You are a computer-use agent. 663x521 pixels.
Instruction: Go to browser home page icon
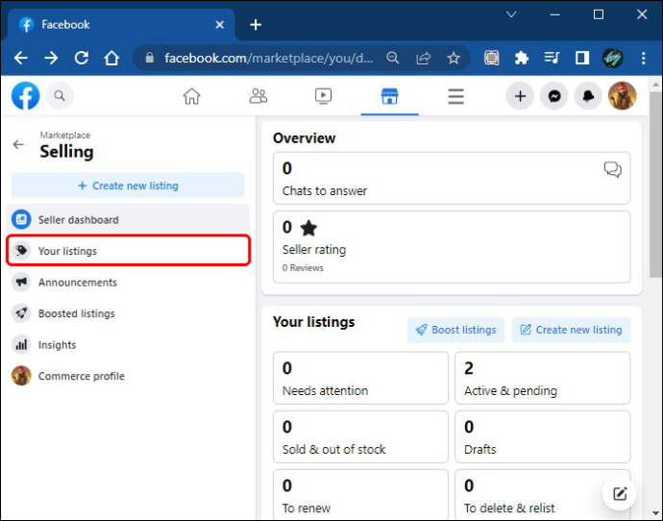tap(111, 58)
